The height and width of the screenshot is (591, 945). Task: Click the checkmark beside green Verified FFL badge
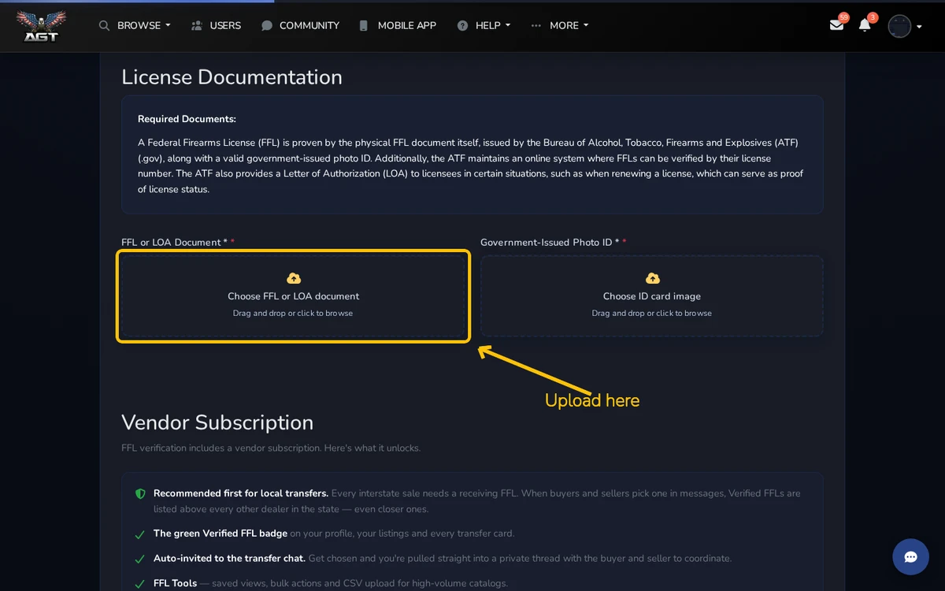point(139,534)
